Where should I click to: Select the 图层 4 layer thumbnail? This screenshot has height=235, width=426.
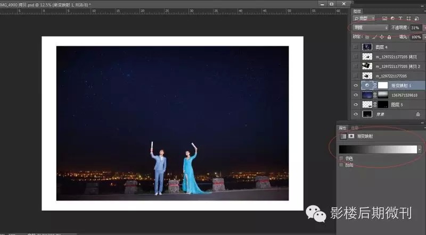[x=367, y=47]
